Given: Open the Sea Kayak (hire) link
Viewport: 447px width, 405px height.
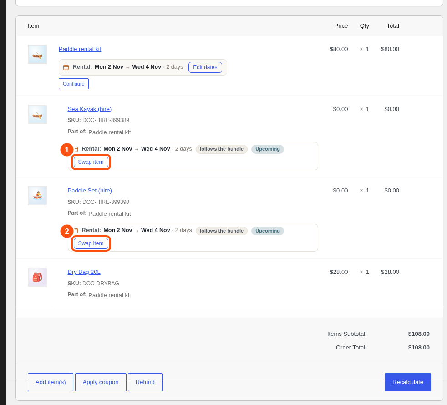Looking at the screenshot, I should (90, 109).
